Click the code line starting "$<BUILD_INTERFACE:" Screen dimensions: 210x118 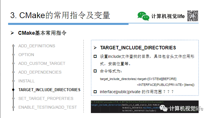(x=141, y=108)
